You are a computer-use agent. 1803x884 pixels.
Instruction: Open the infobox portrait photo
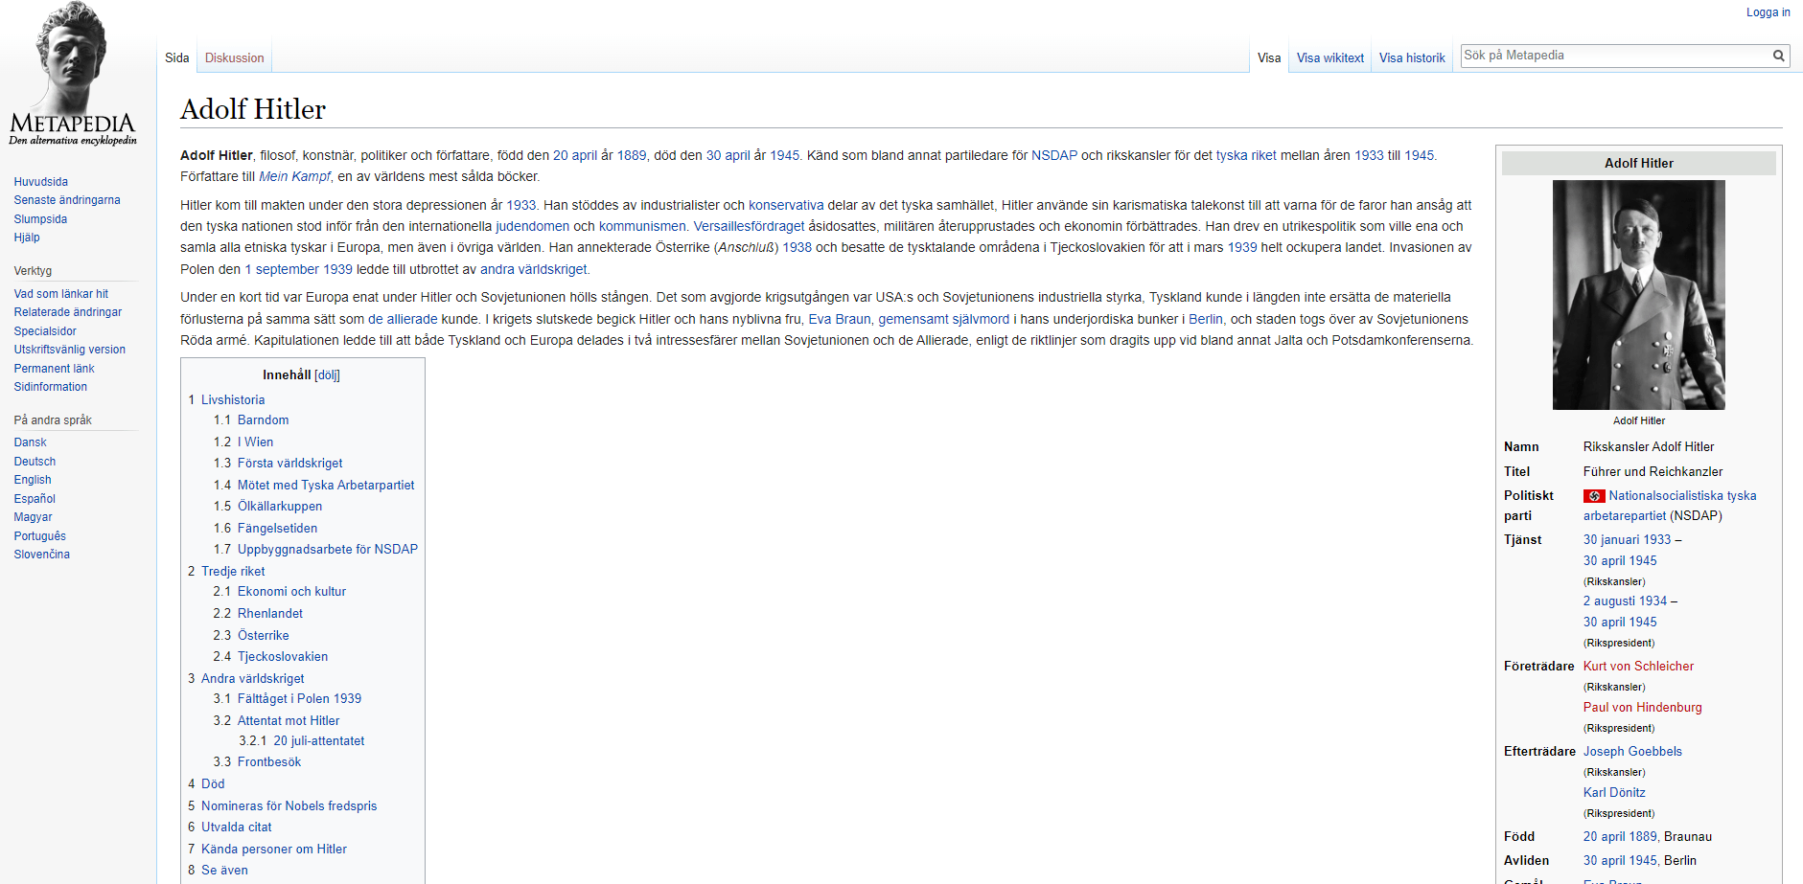pyautogui.click(x=1639, y=295)
